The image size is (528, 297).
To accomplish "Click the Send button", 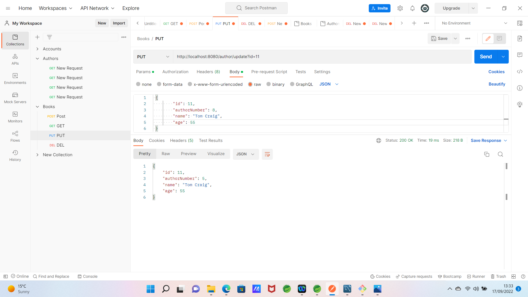I will point(486,57).
